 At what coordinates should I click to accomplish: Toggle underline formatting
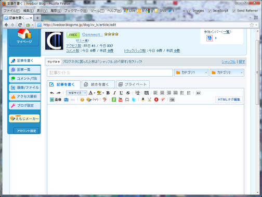click(x=121, y=93)
